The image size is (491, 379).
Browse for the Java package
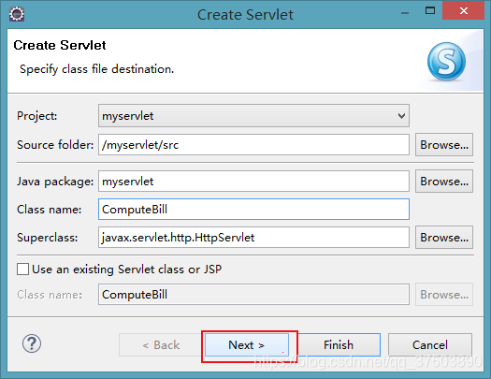point(444,181)
